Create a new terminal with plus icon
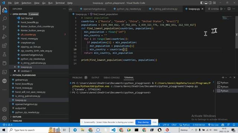238x133 pixels. point(223,78)
